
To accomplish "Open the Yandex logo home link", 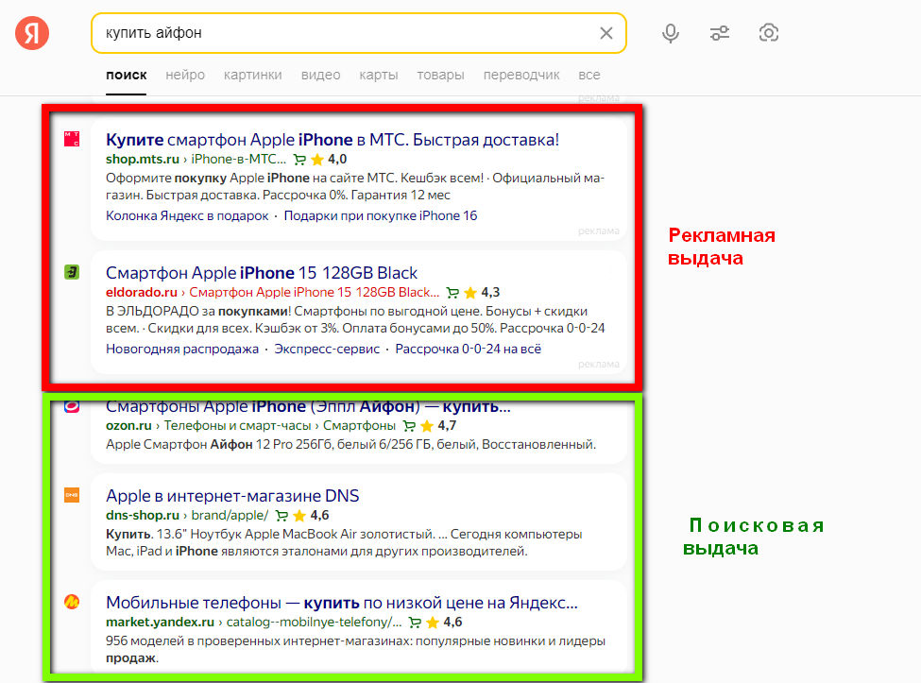I will pos(32,33).
